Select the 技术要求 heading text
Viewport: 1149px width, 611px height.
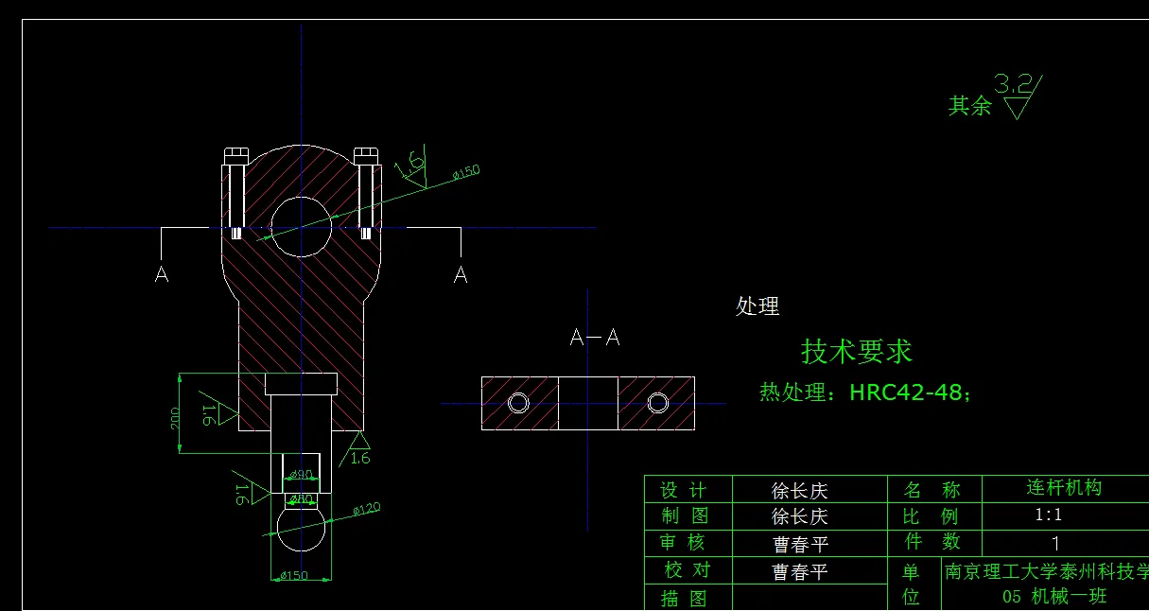coord(857,351)
